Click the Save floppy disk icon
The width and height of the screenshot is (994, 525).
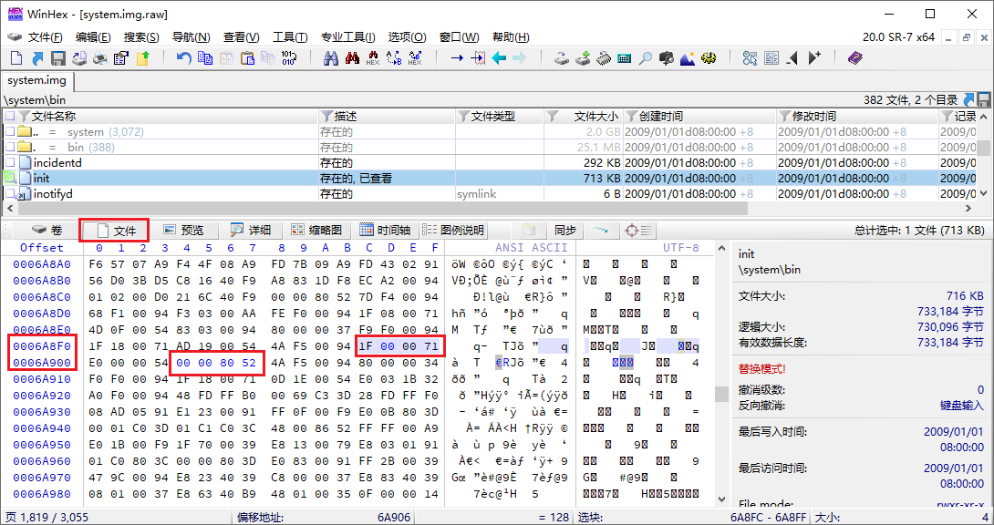click(58, 58)
